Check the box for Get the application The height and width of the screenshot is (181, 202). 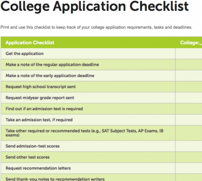(x=189, y=54)
